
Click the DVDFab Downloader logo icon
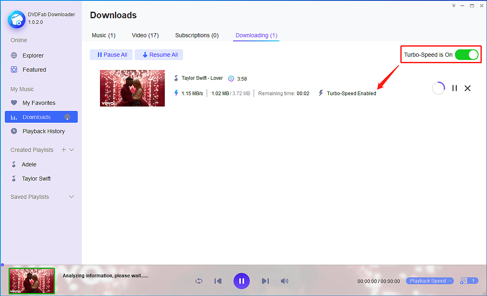tap(17, 19)
